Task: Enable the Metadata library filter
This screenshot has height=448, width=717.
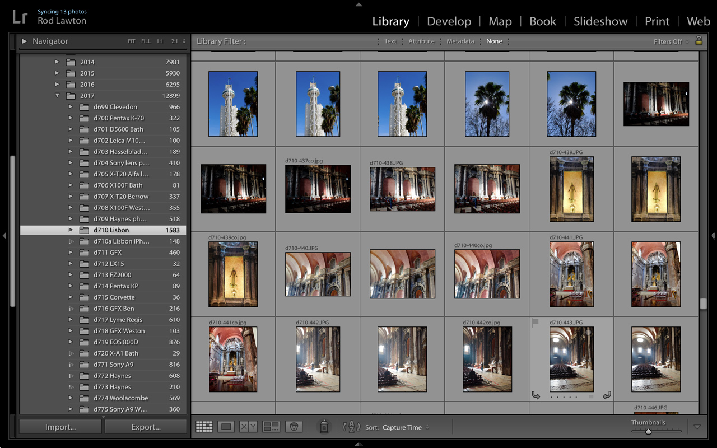Action: point(460,41)
